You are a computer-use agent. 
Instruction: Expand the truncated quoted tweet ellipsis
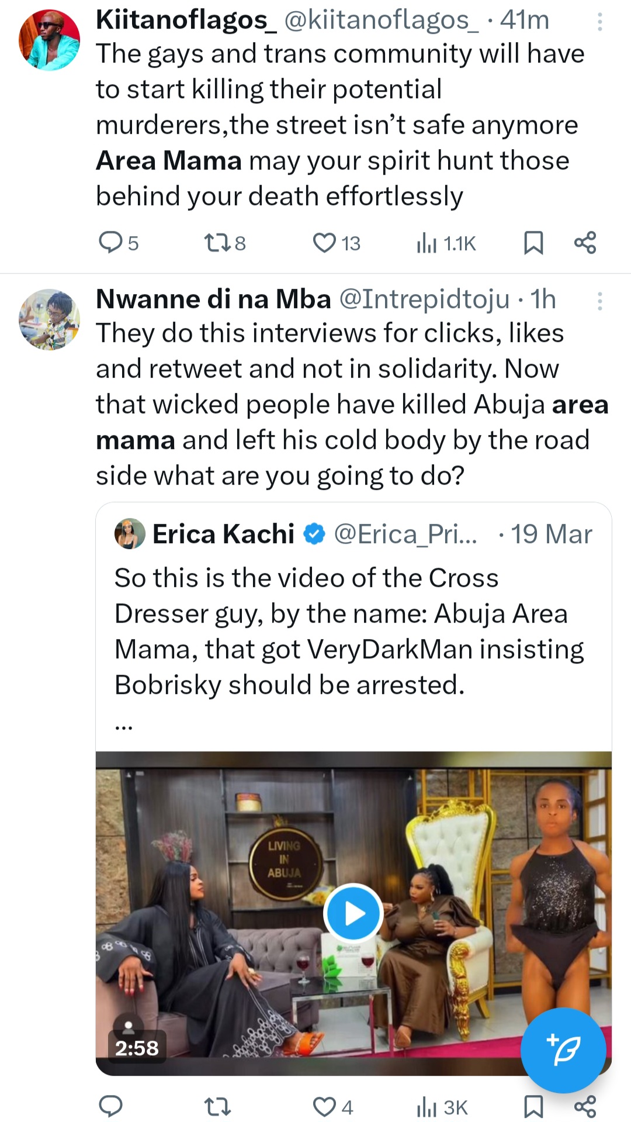tap(124, 726)
